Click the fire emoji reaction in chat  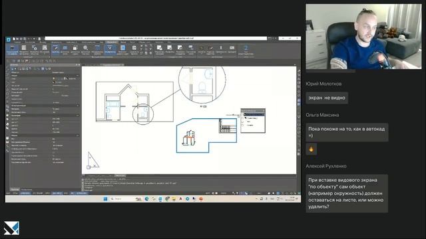click(x=311, y=149)
